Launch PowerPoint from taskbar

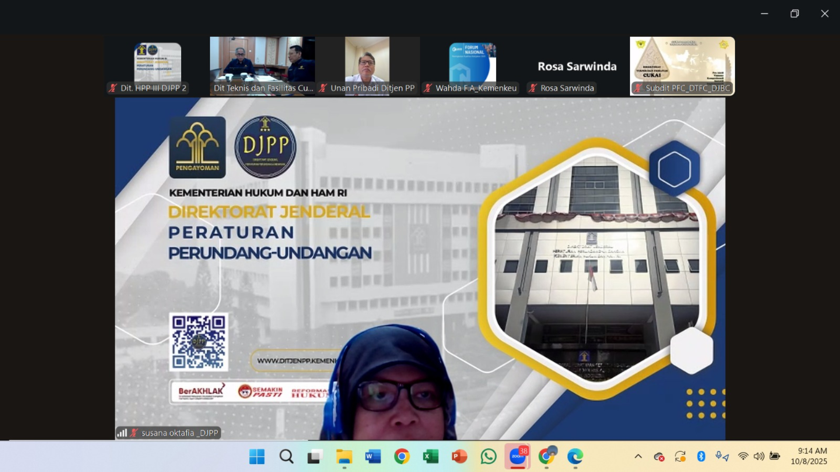point(459,456)
